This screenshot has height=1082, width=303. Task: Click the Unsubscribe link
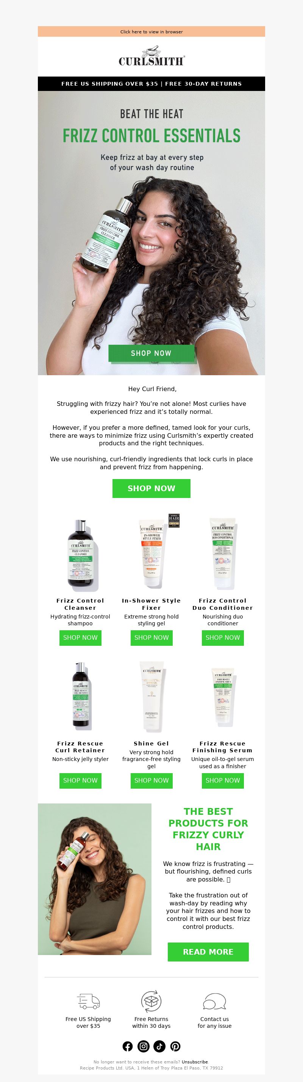[x=195, y=1062]
